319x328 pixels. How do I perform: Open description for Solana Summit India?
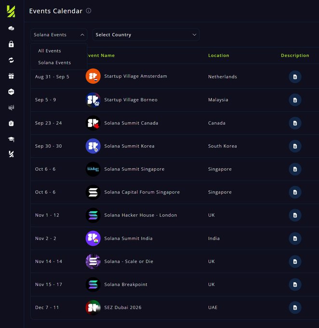tap(295, 238)
